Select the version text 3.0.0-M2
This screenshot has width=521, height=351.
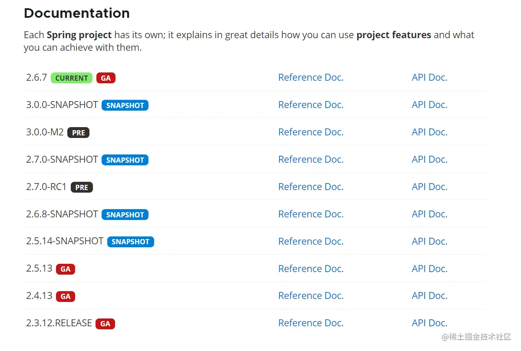point(45,132)
